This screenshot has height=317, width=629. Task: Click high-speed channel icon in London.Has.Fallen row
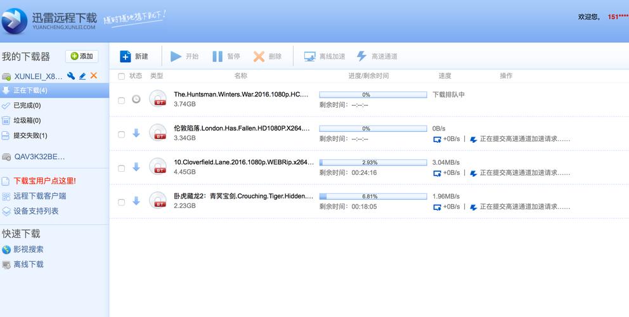(474, 139)
